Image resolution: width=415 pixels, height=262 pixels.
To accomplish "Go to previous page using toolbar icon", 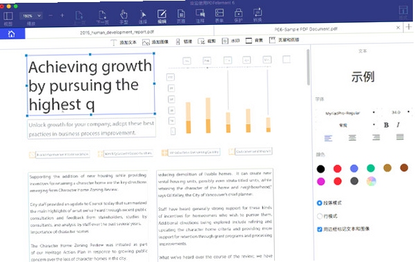I will coord(79,17).
